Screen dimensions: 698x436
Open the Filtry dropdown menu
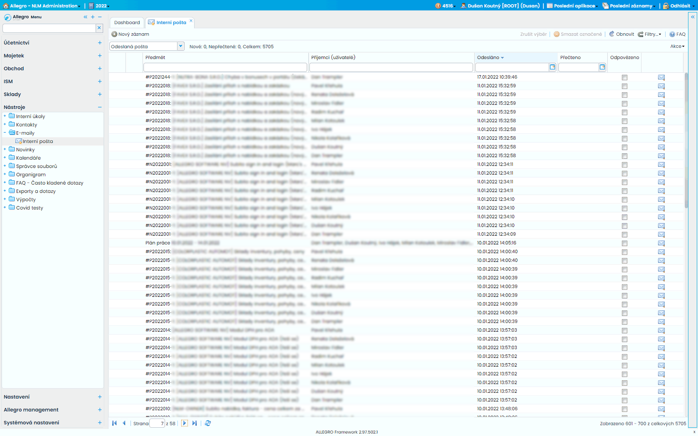(650, 34)
